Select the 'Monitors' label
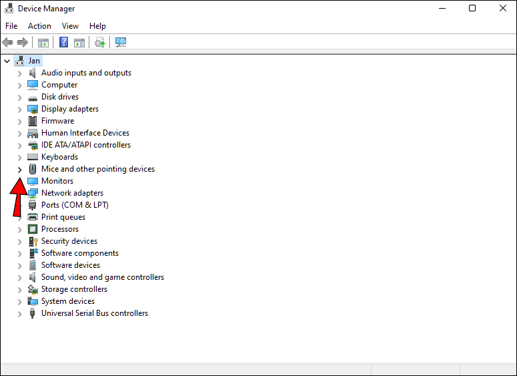The width and height of the screenshot is (517, 376). 57,181
